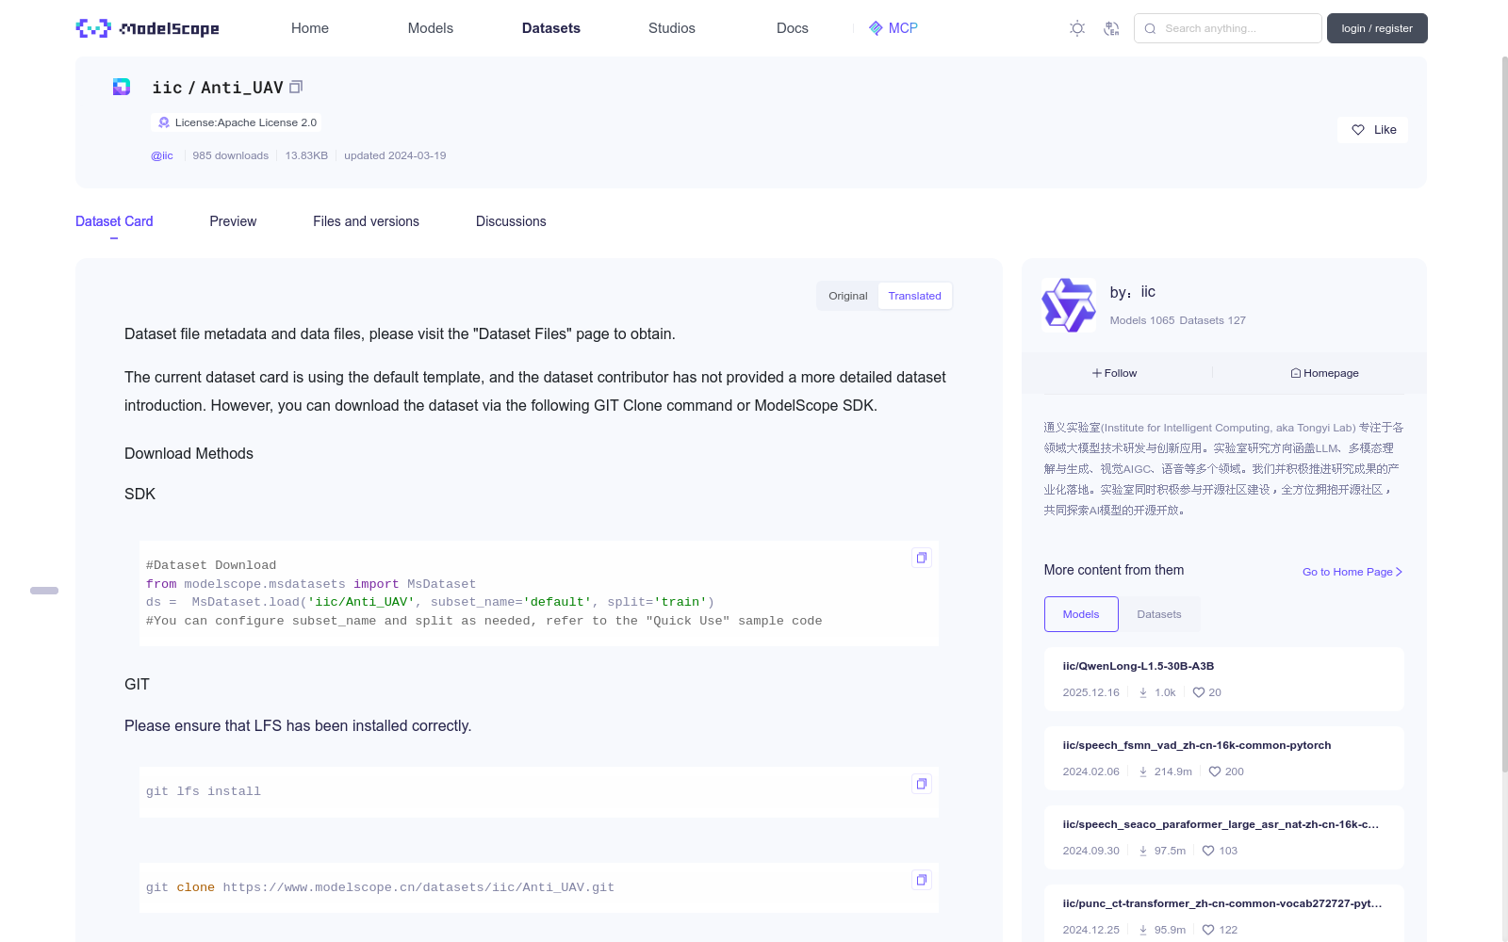The width and height of the screenshot is (1508, 942).
Task: Click heart icon on speech_seaco_paraformer model
Action: click(1208, 851)
